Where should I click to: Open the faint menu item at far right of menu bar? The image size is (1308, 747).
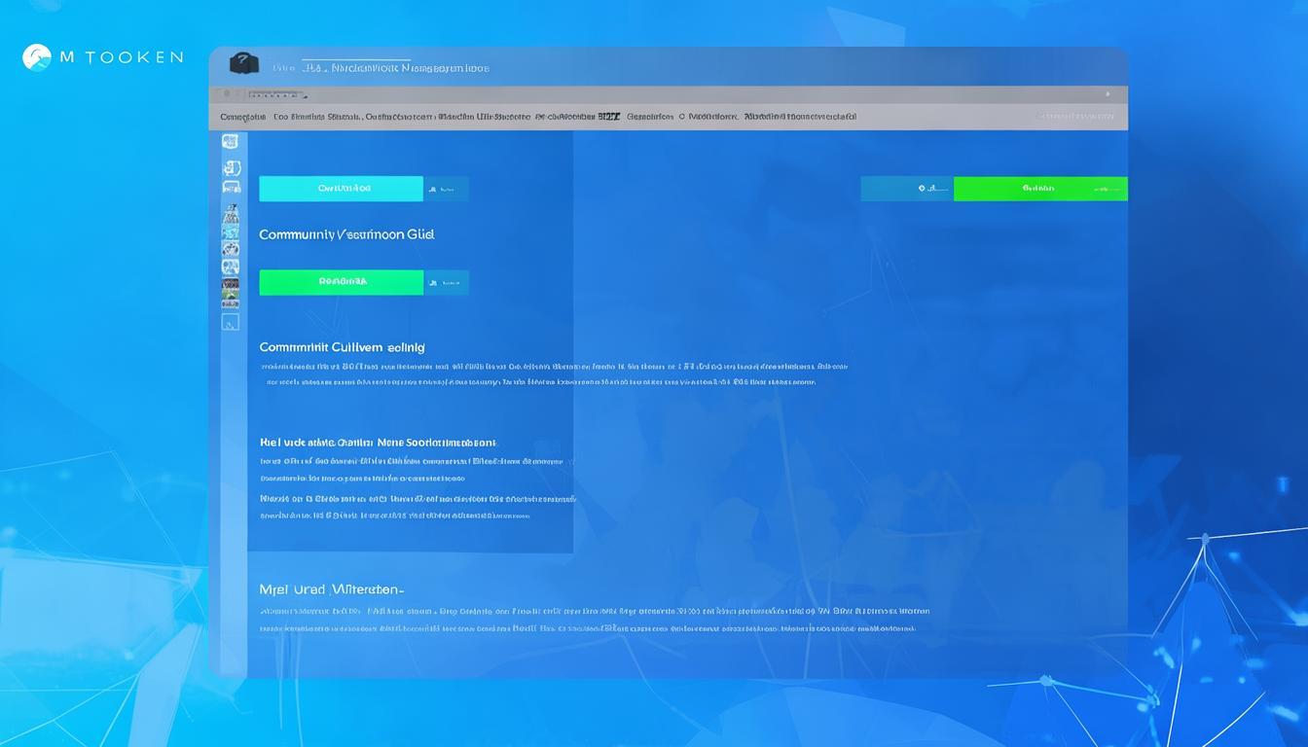1075,117
